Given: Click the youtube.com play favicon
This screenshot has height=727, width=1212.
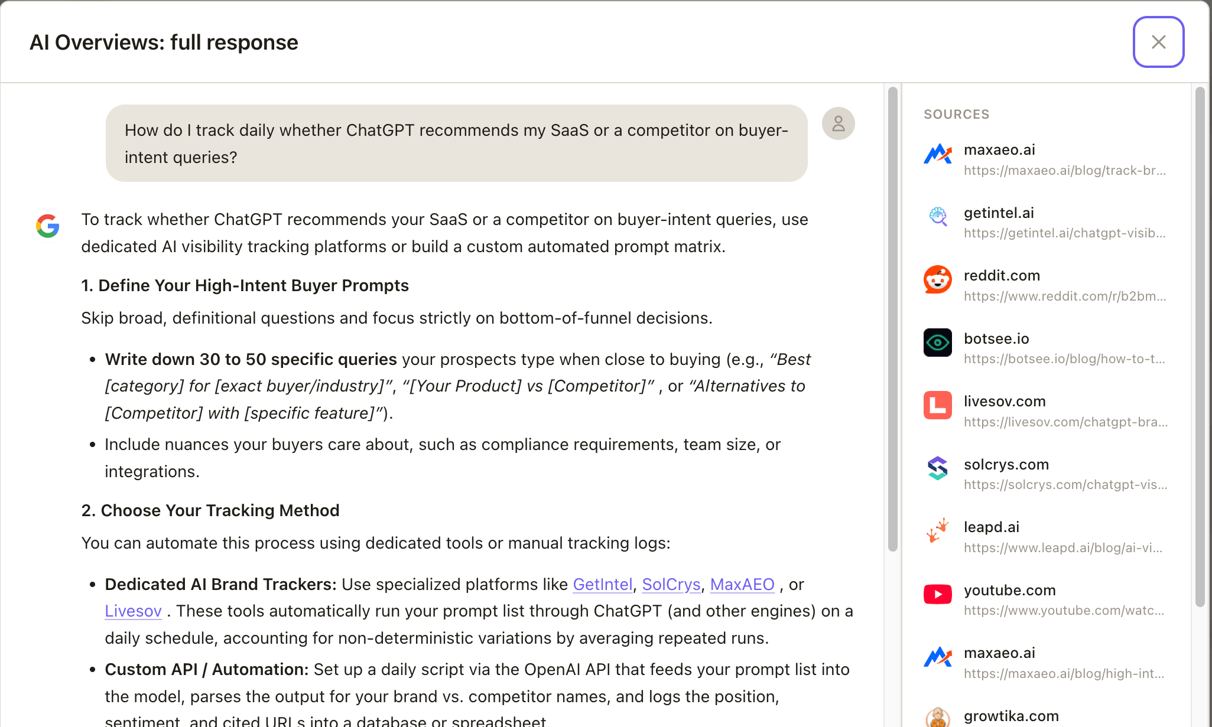Looking at the screenshot, I should pyautogui.click(x=938, y=594).
